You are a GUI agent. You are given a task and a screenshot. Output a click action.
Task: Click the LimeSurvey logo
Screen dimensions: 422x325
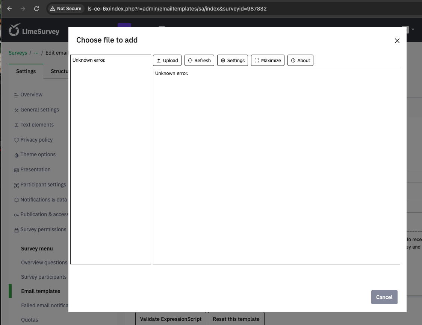pos(34,30)
